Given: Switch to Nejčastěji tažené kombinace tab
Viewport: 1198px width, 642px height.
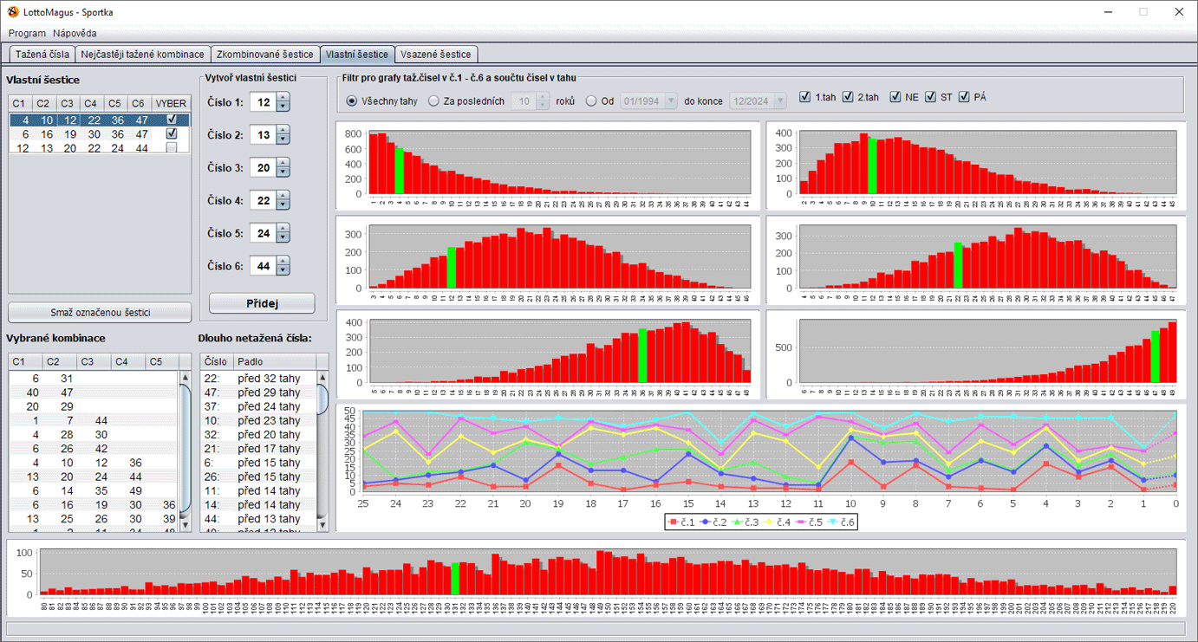Looking at the screenshot, I should point(142,55).
